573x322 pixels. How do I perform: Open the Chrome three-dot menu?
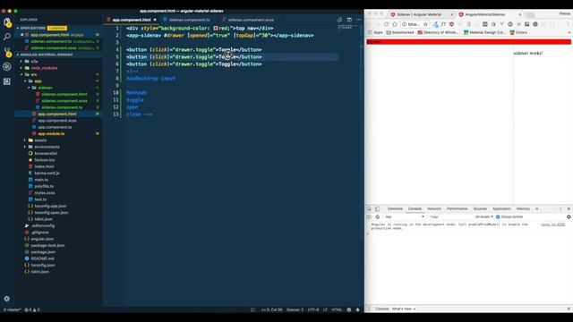pos(569,24)
